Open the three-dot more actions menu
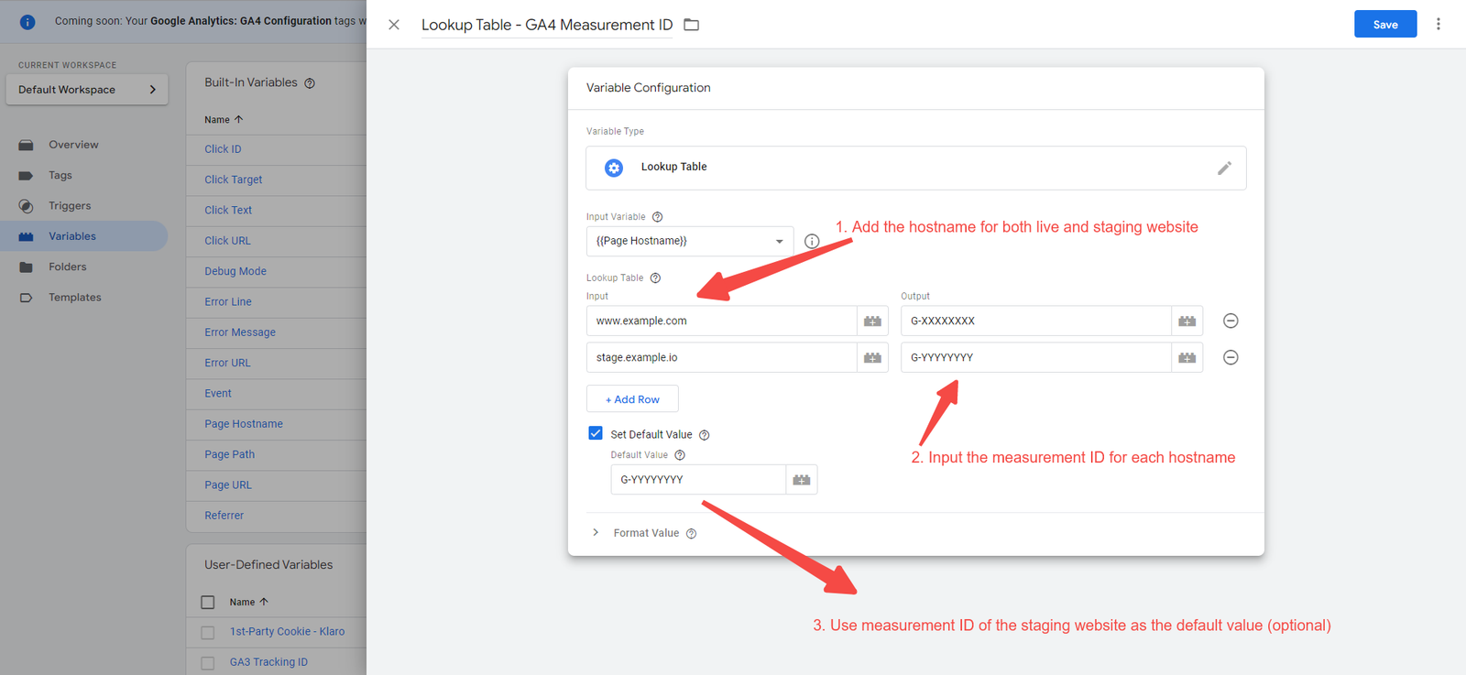1466x675 pixels. click(x=1438, y=25)
